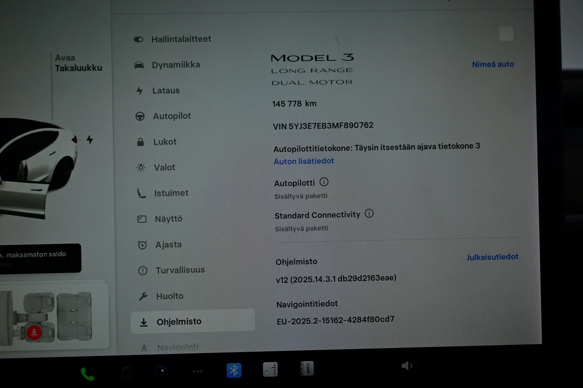
Task: Click the Nimeä auto link
Action: (x=493, y=64)
